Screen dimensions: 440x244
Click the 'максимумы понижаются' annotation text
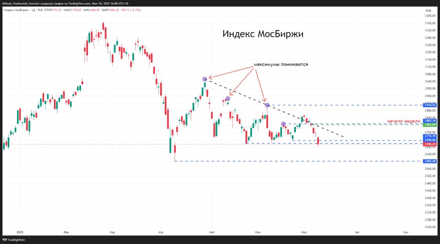tap(281, 64)
